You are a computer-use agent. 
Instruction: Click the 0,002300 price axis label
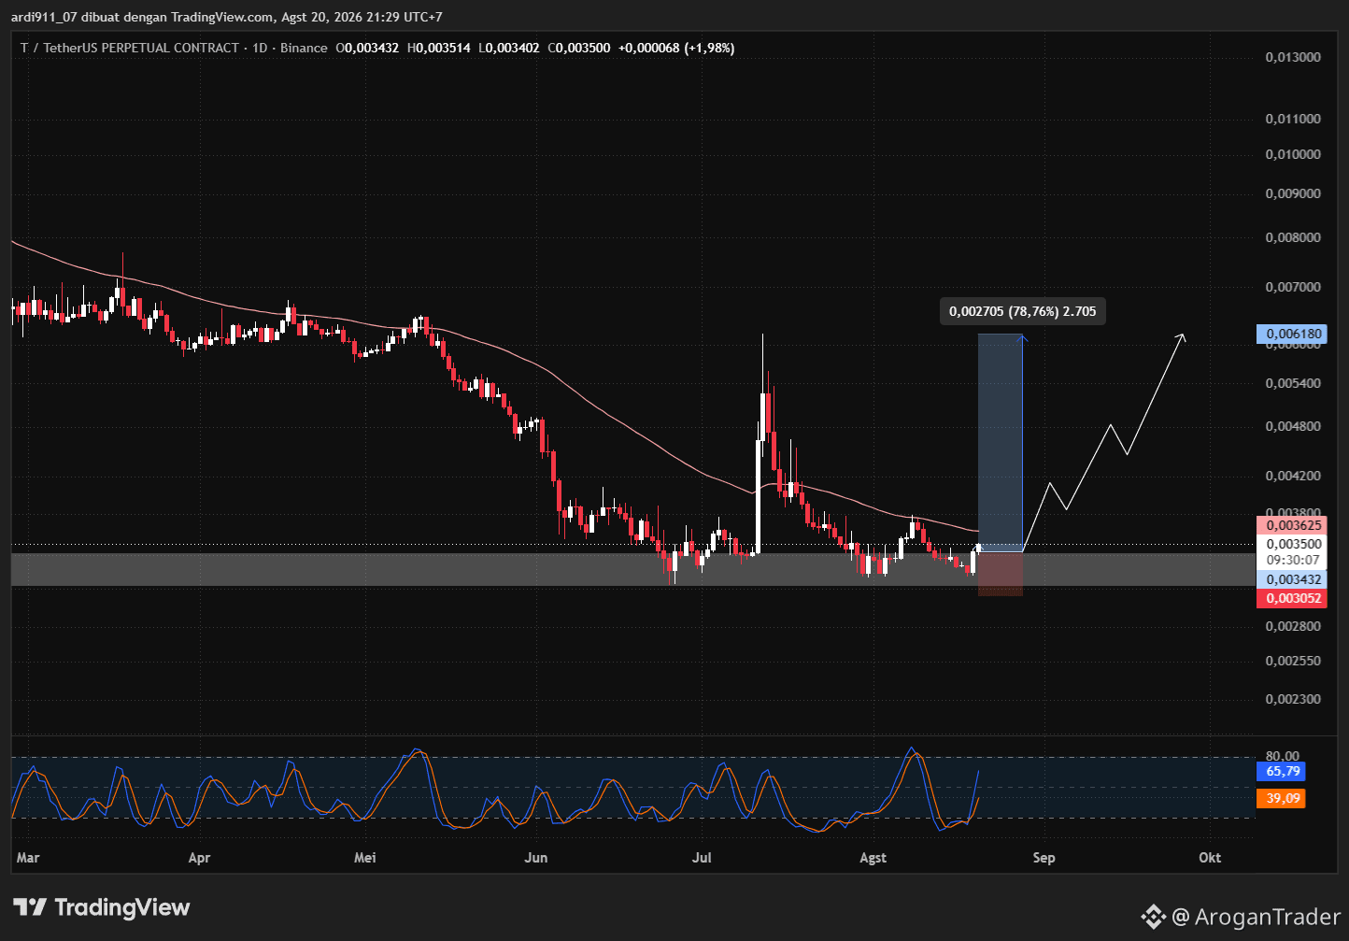coord(1293,699)
